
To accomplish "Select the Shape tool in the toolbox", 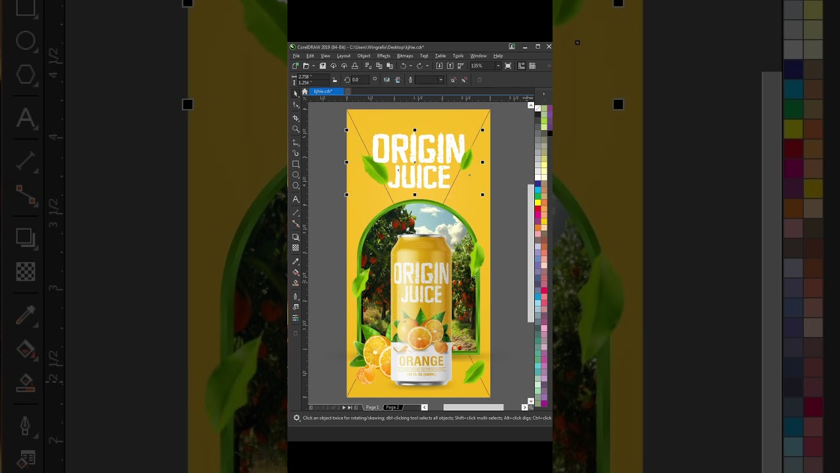I will coord(295,105).
